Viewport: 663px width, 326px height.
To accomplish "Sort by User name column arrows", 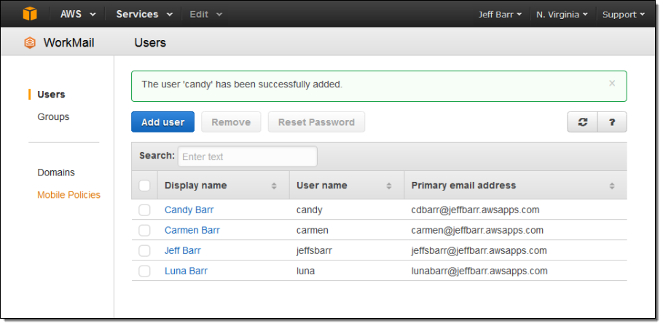I will point(389,186).
